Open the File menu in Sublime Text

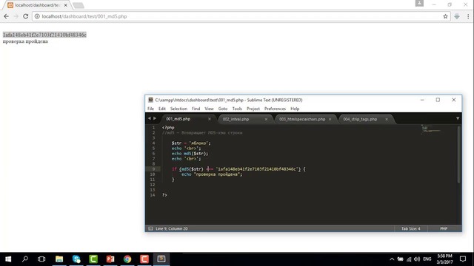click(x=150, y=109)
